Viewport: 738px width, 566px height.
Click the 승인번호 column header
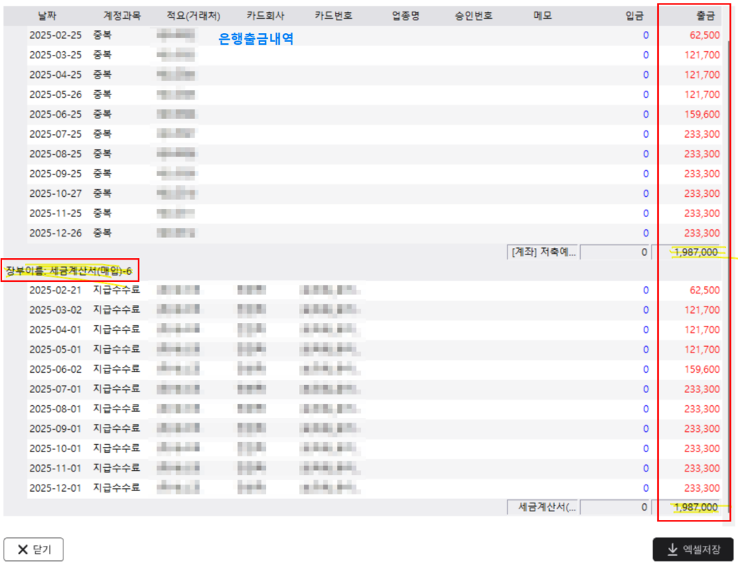click(474, 15)
